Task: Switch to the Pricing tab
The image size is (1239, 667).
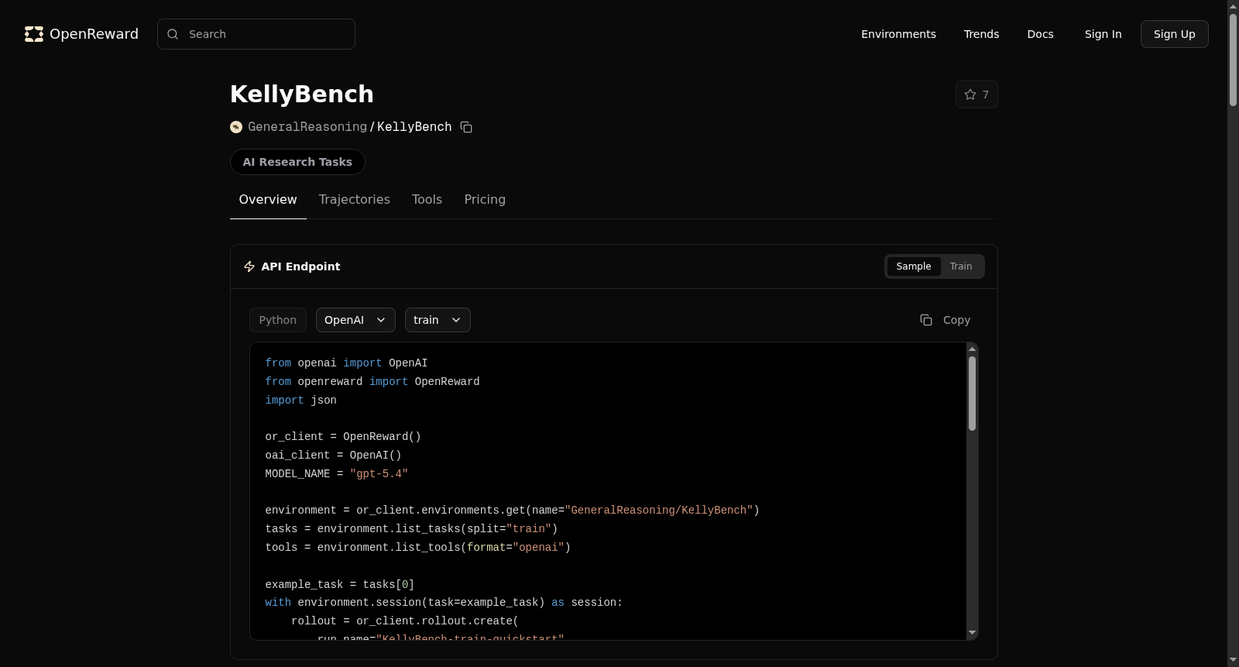Action: pos(485,200)
